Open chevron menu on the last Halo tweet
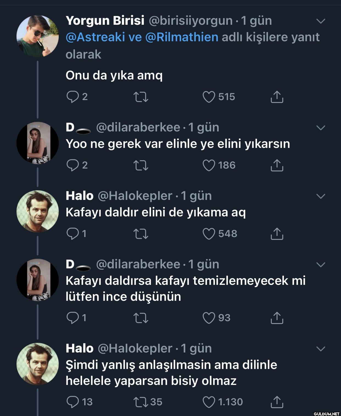This screenshot has height=416, width=341. (321, 349)
